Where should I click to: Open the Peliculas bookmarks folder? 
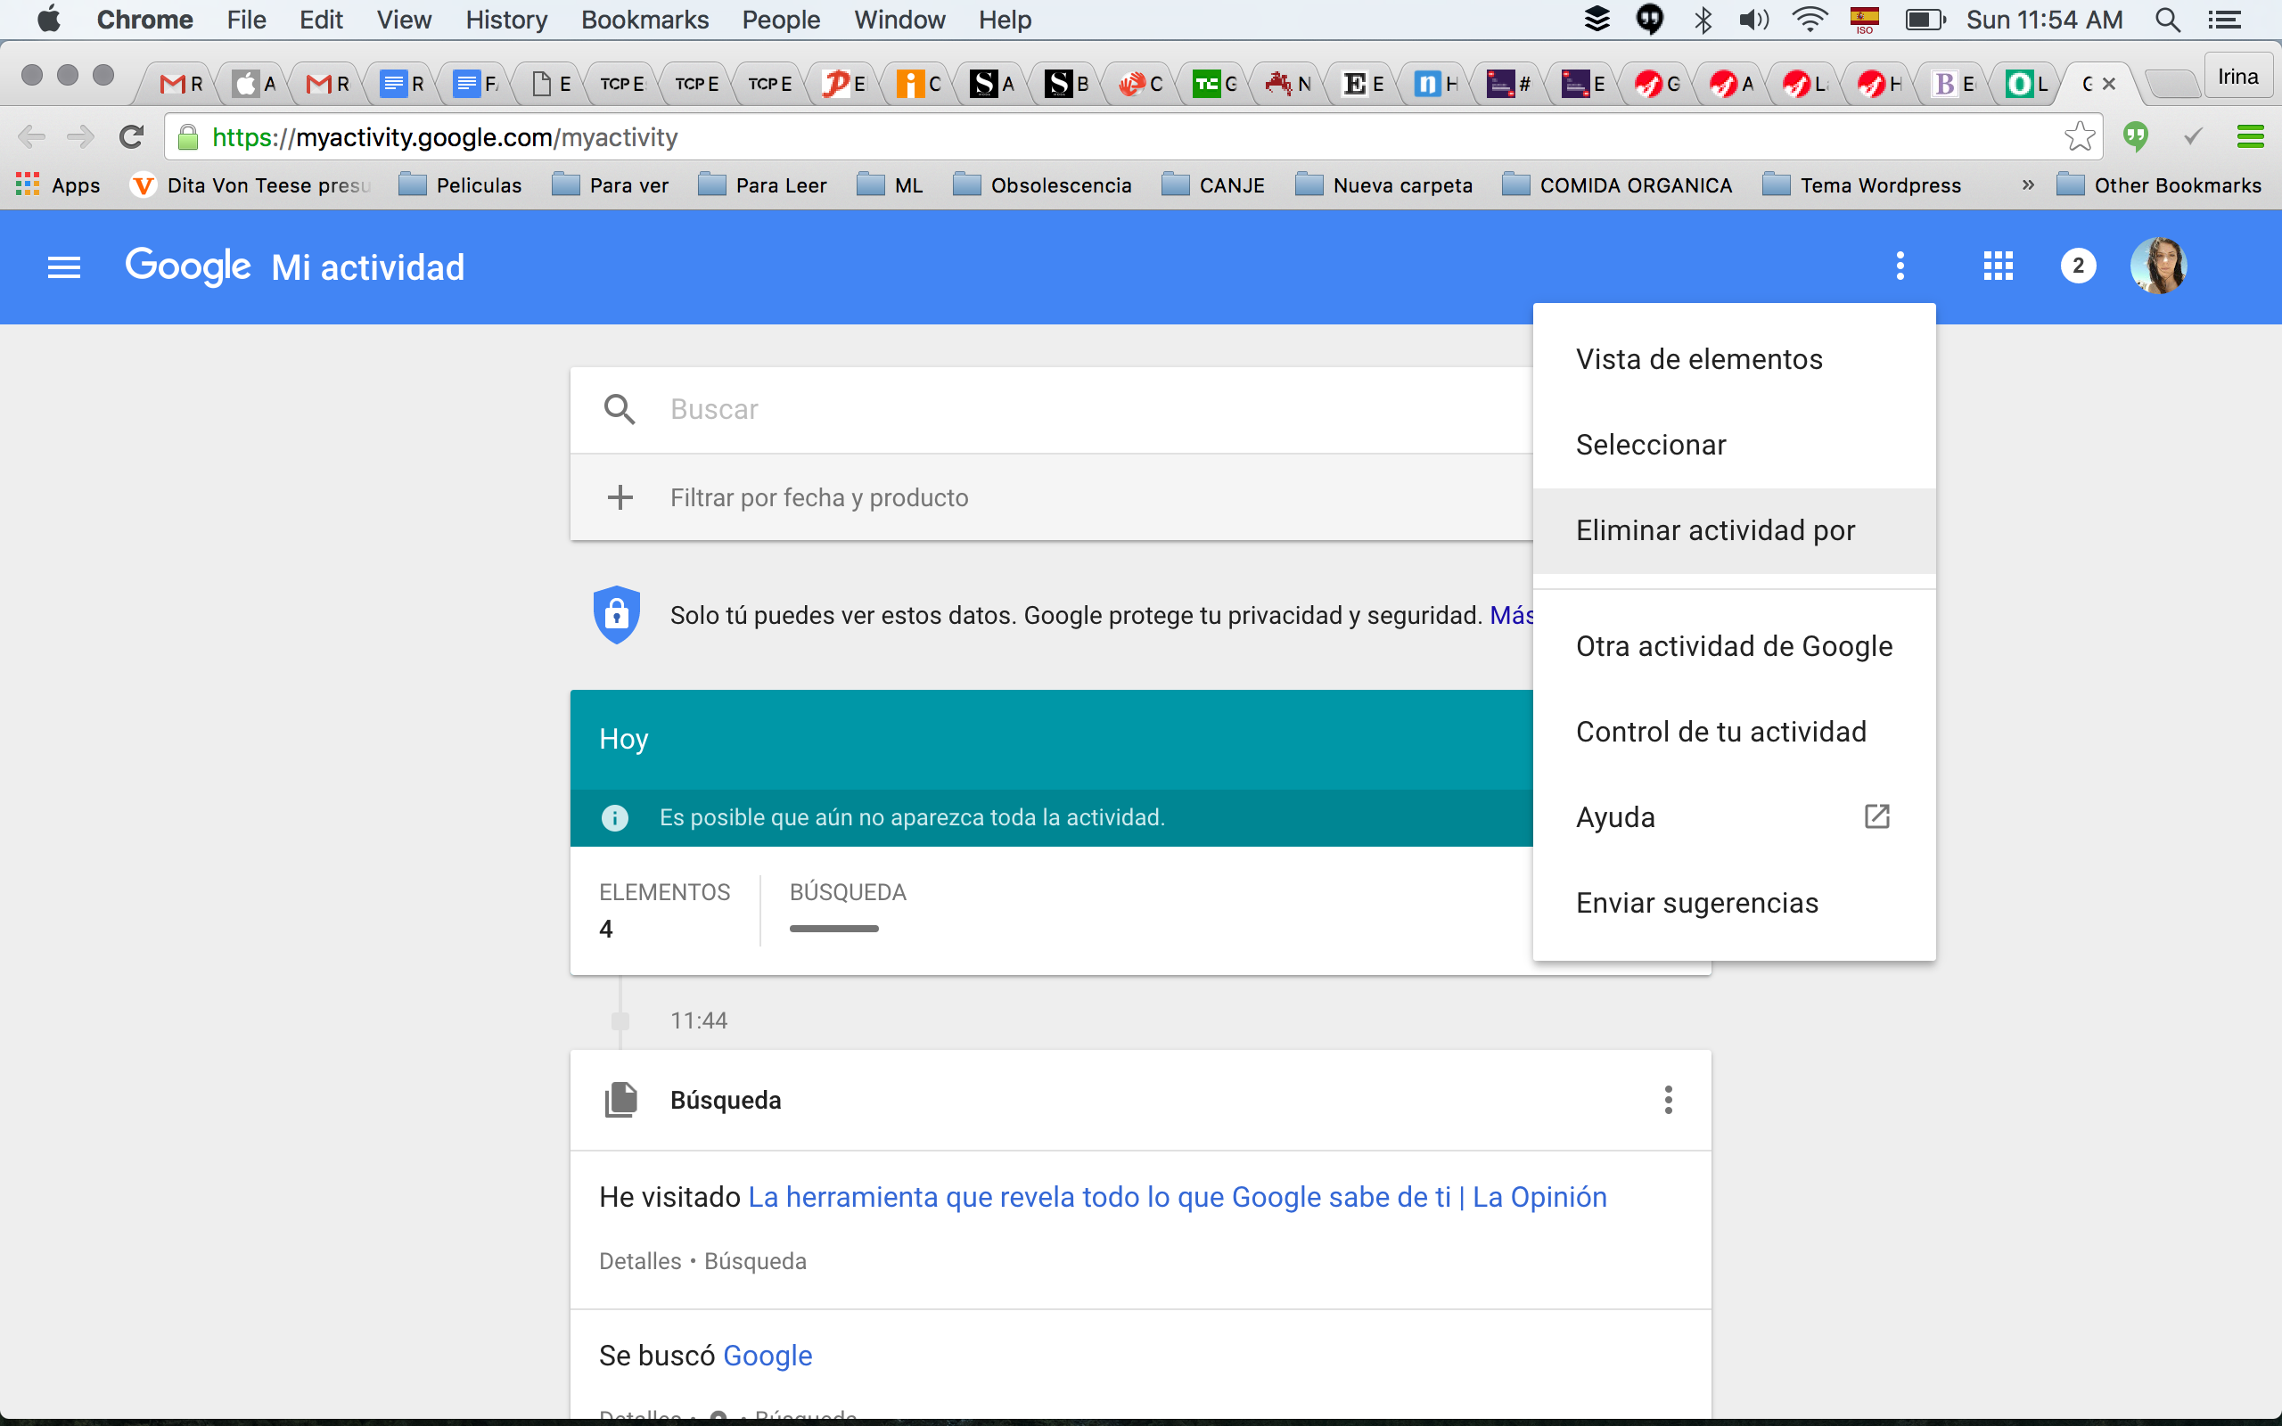point(460,184)
